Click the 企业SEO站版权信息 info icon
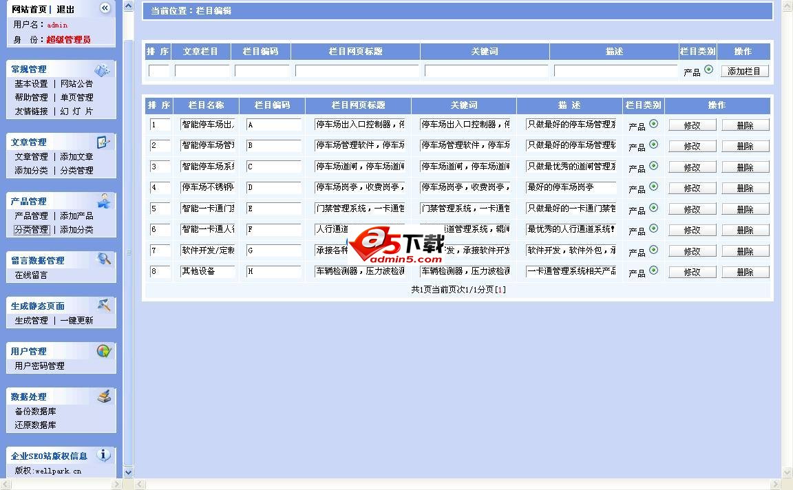The height and width of the screenshot is (490, 793). 104,455
